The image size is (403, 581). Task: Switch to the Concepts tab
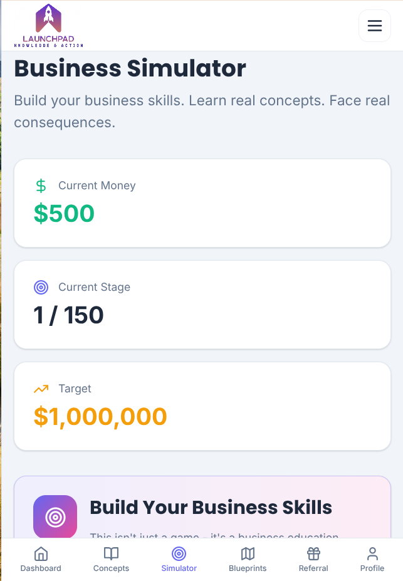(111, 560)
